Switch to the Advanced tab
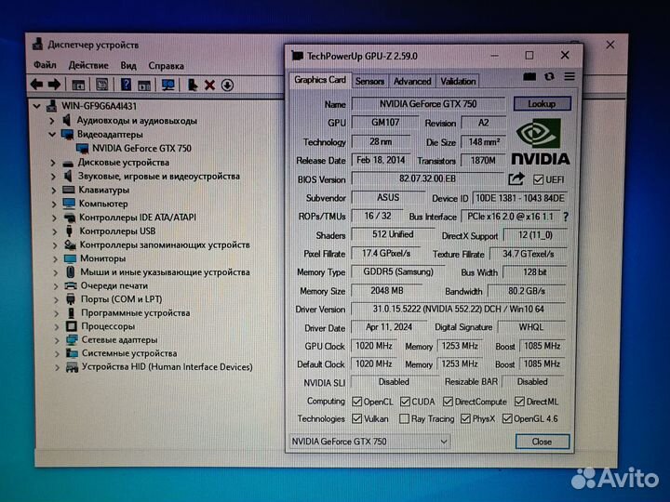 (412, 81)
